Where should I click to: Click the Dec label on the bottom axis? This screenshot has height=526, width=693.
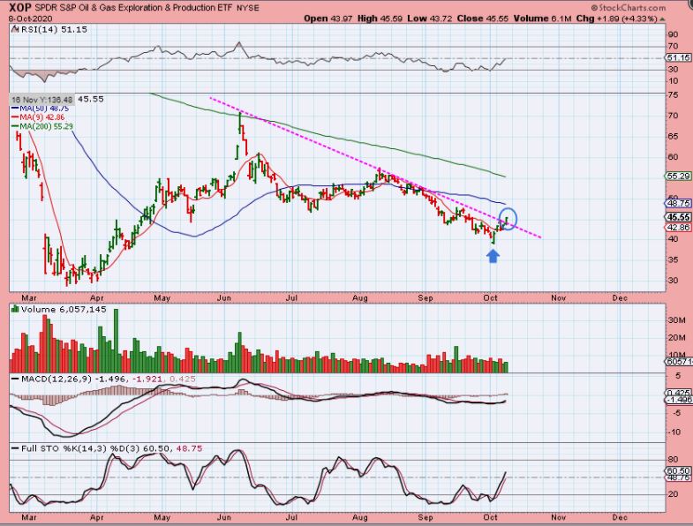point(620,517)
